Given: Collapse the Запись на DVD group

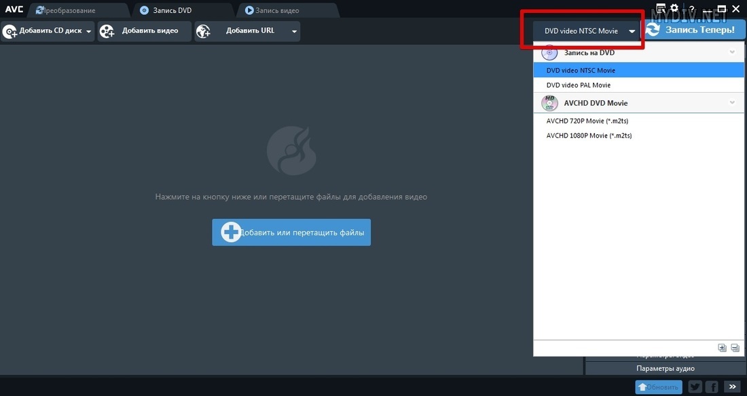Looking at the screenshot, I should click(x=732, y=52).
